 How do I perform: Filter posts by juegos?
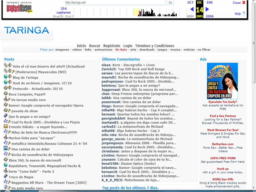[x=162, y=50]
